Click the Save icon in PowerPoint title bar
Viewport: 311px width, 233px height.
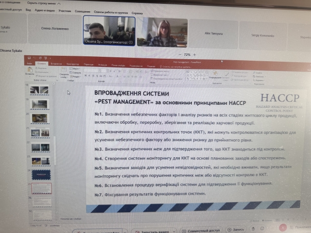pos(29,58)
